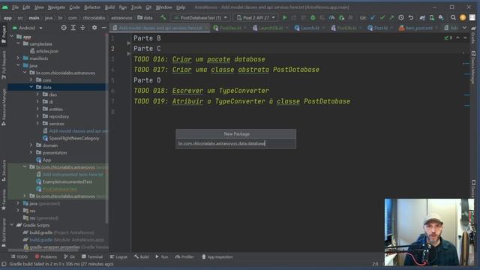Viewport: 480px width, 270px height.
Task: Click Sync Project with Gradle Files icon
Action: point(422,18)
